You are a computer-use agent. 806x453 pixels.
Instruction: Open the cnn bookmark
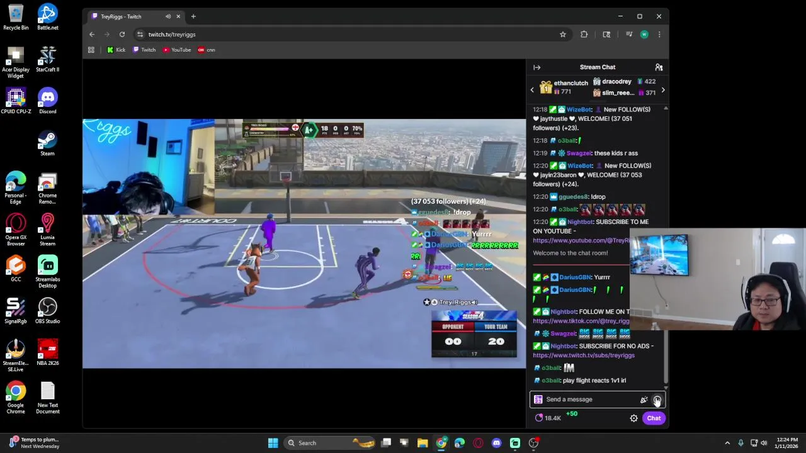(207, 50)
